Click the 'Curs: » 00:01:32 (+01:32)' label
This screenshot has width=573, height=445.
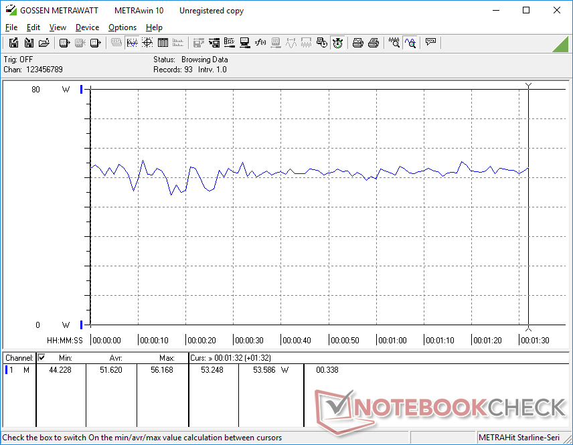pyautogui.click(x=230, y=358)
